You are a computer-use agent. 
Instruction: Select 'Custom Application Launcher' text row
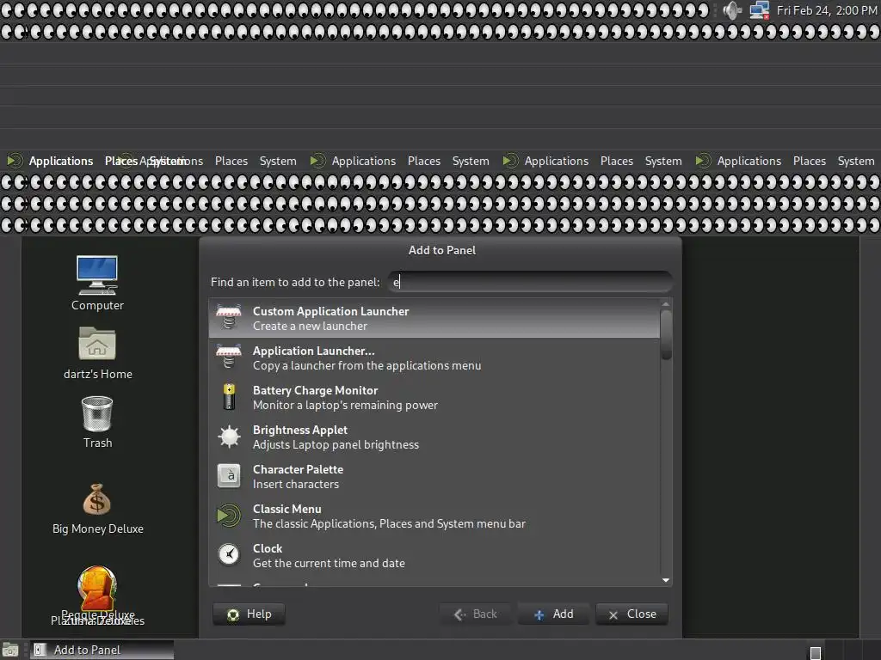(434, 318)
